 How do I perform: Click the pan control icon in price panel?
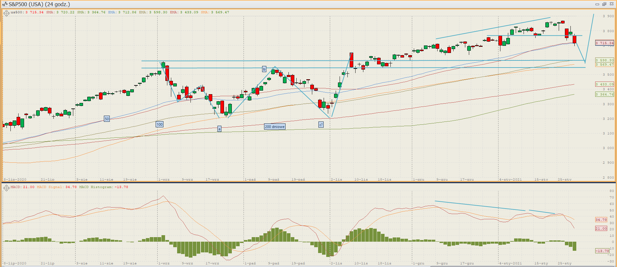point(6,13)
